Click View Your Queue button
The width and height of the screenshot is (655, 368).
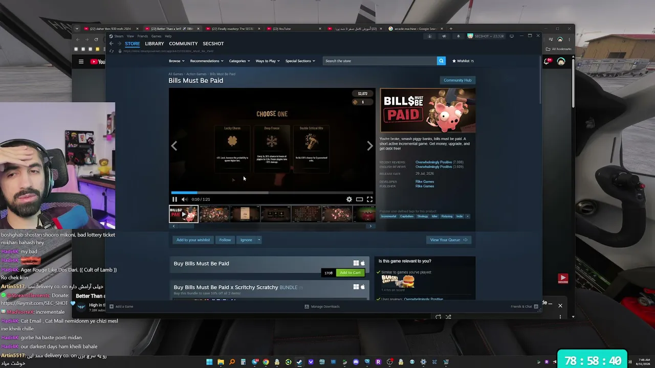click(449, 240)
